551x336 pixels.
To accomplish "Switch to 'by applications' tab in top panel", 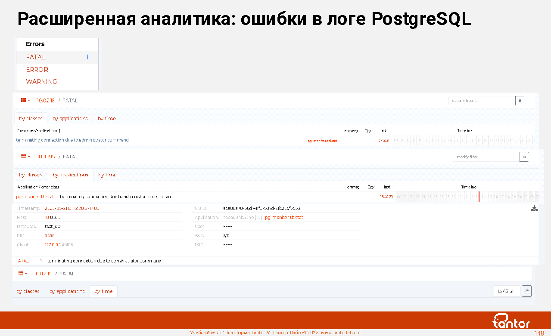I will pyautogui.click(x=70, y=119).
